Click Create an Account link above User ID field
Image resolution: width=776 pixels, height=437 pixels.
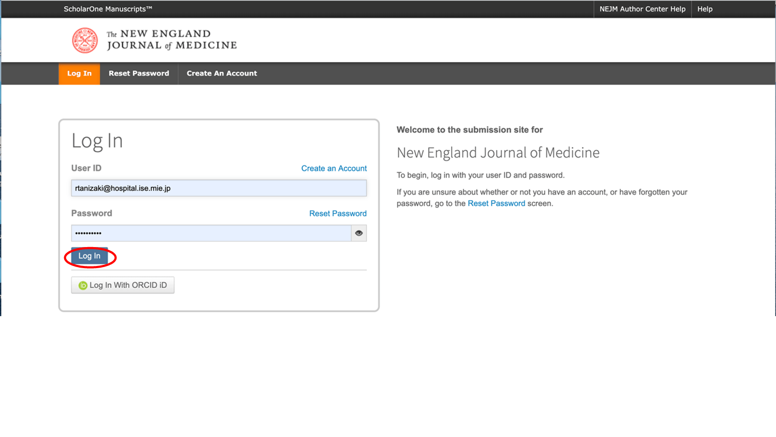click(334, 168)
